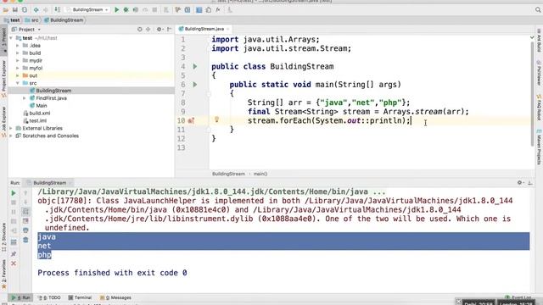Rerun BuildingStream from the Run panel
The image size is (543, 305).
[x=14, y=193]
